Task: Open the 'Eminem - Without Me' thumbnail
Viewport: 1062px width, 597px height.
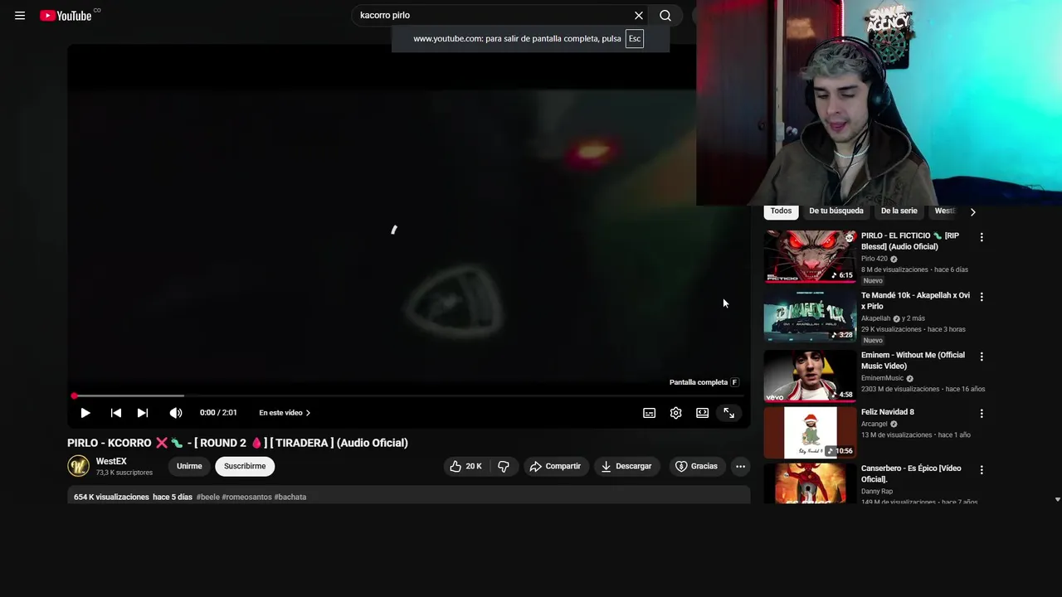Action: click(x=810, y=376)
